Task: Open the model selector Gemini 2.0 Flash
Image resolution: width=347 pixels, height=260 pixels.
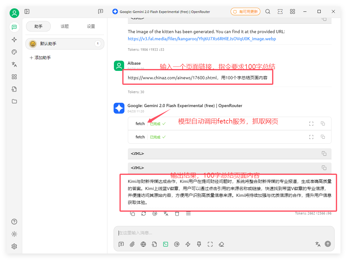Action: coord(161,12)
